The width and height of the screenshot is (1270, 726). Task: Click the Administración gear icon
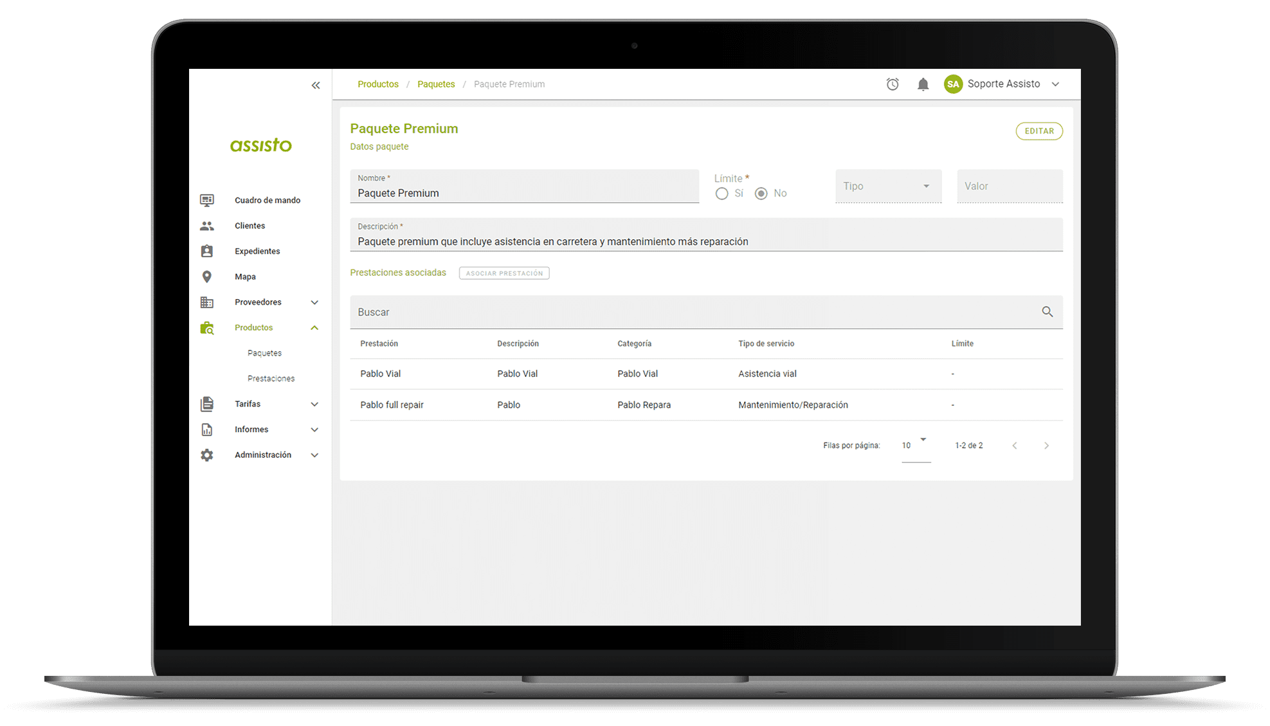tap(207, 455)
